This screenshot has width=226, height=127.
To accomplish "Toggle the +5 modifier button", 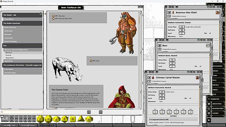I will tap(34, 117).
